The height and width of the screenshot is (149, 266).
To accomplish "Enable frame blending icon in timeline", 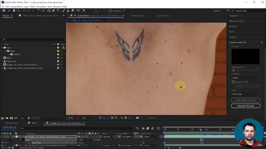I will tap(148, 128).
